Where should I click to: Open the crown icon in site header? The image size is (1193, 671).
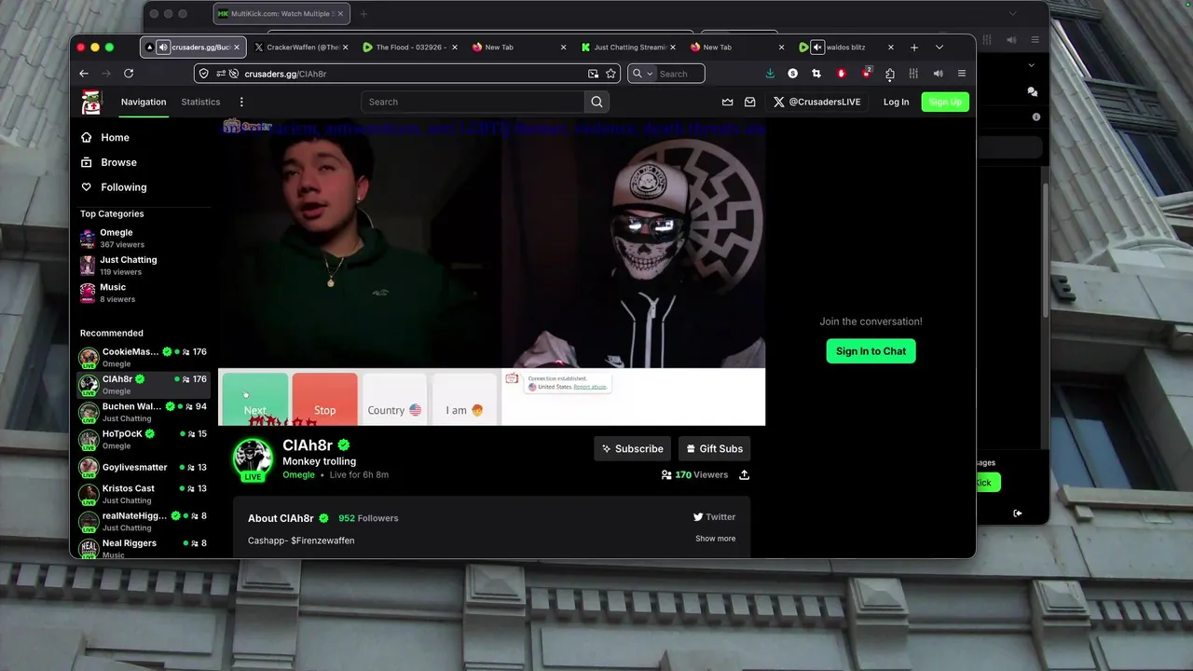(x=728, y=102)
